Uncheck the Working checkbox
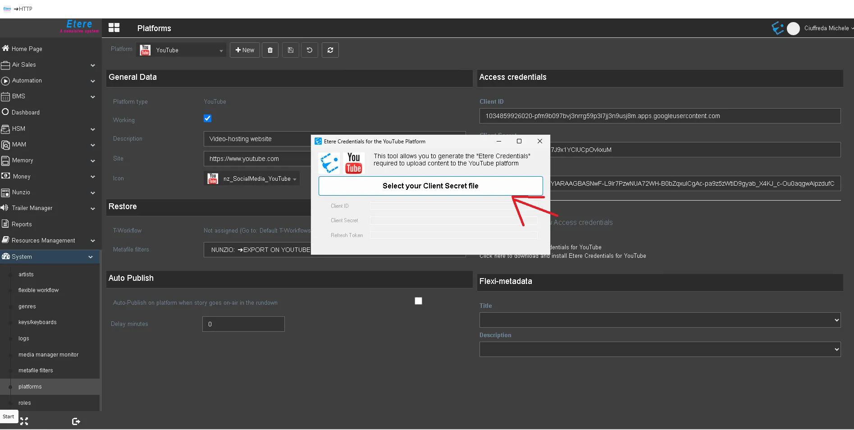Screen dimensions: 854x430 207,119
